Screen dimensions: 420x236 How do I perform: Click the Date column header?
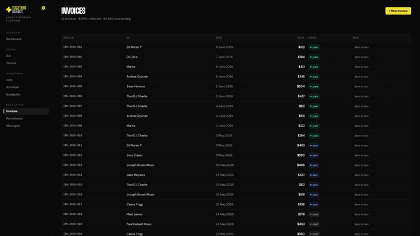(x=219, y=38)
